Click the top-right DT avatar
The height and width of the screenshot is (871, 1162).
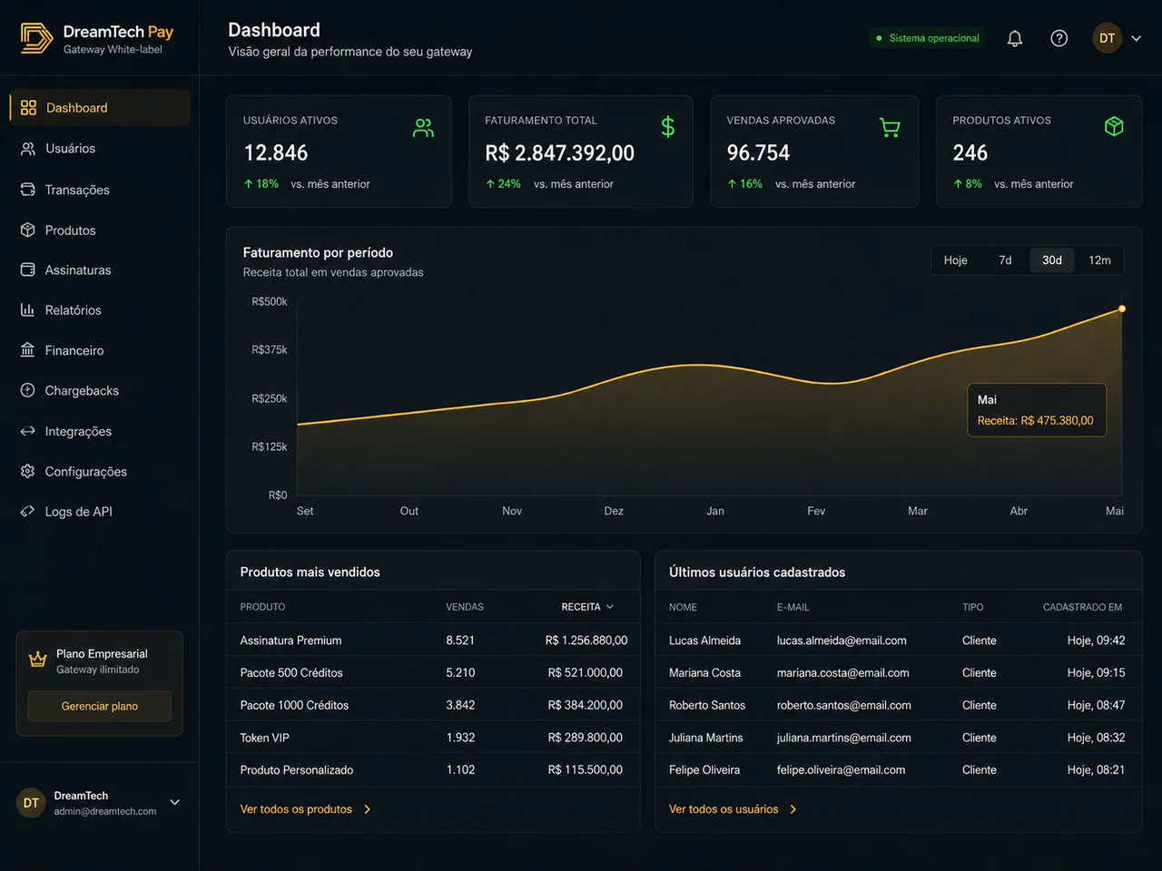[x=1107, y=38]
